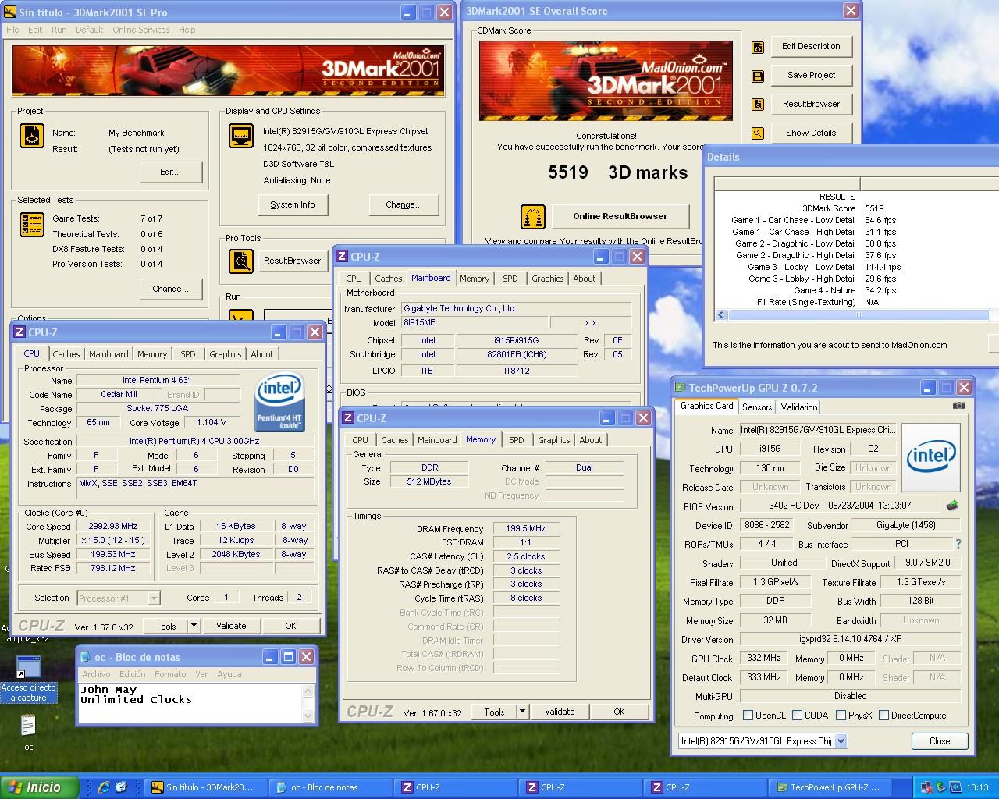This screenshot has width=999, height=799.
Task: Click the GPU-Z camera screenshot icon
Action: point(959,406)
